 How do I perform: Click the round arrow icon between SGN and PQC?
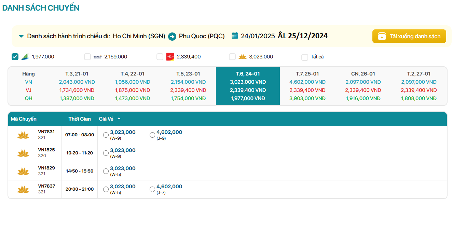coord(172,36)
